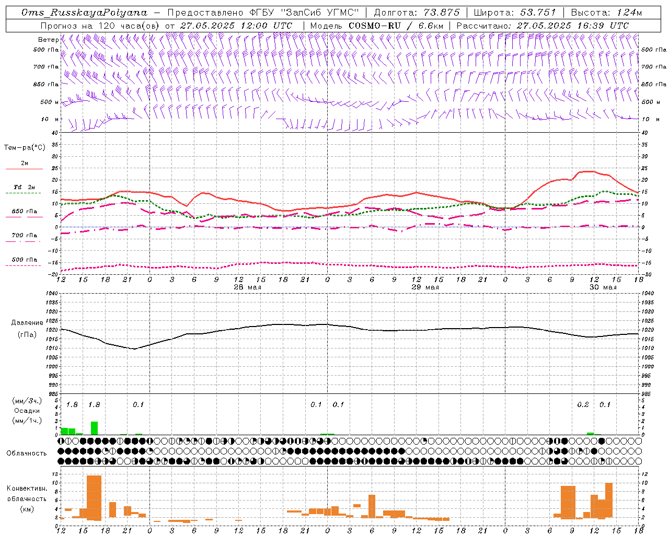Click the 0.2 precipitation amount value
669x535 pixels.
pos(583,405)
